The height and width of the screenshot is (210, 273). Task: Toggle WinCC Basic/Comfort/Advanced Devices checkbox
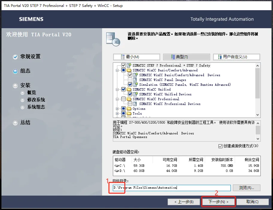click(130, 75)
